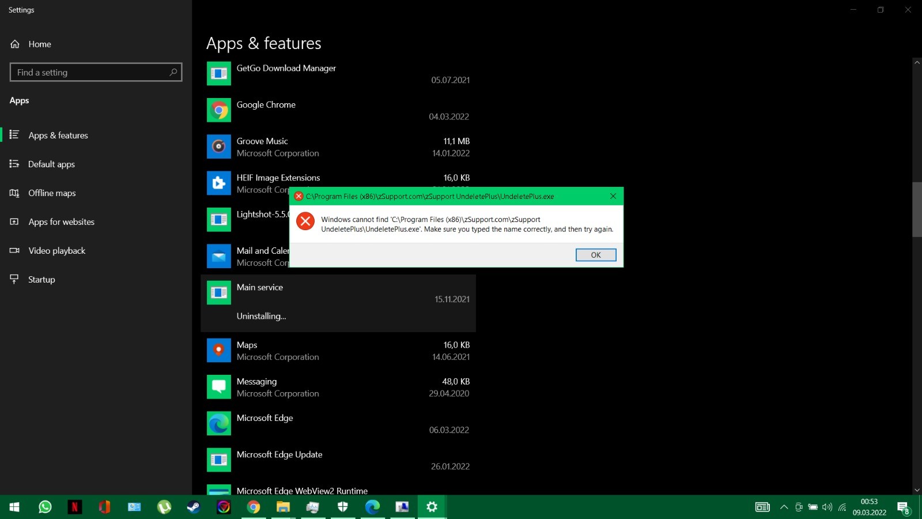
Task: Click OK in the error dialog
Action: [596, 255]
